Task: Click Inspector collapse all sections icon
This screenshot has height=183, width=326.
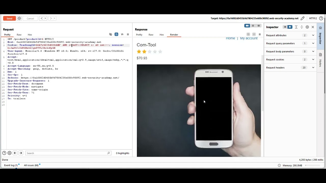Action: pos(302,27)
